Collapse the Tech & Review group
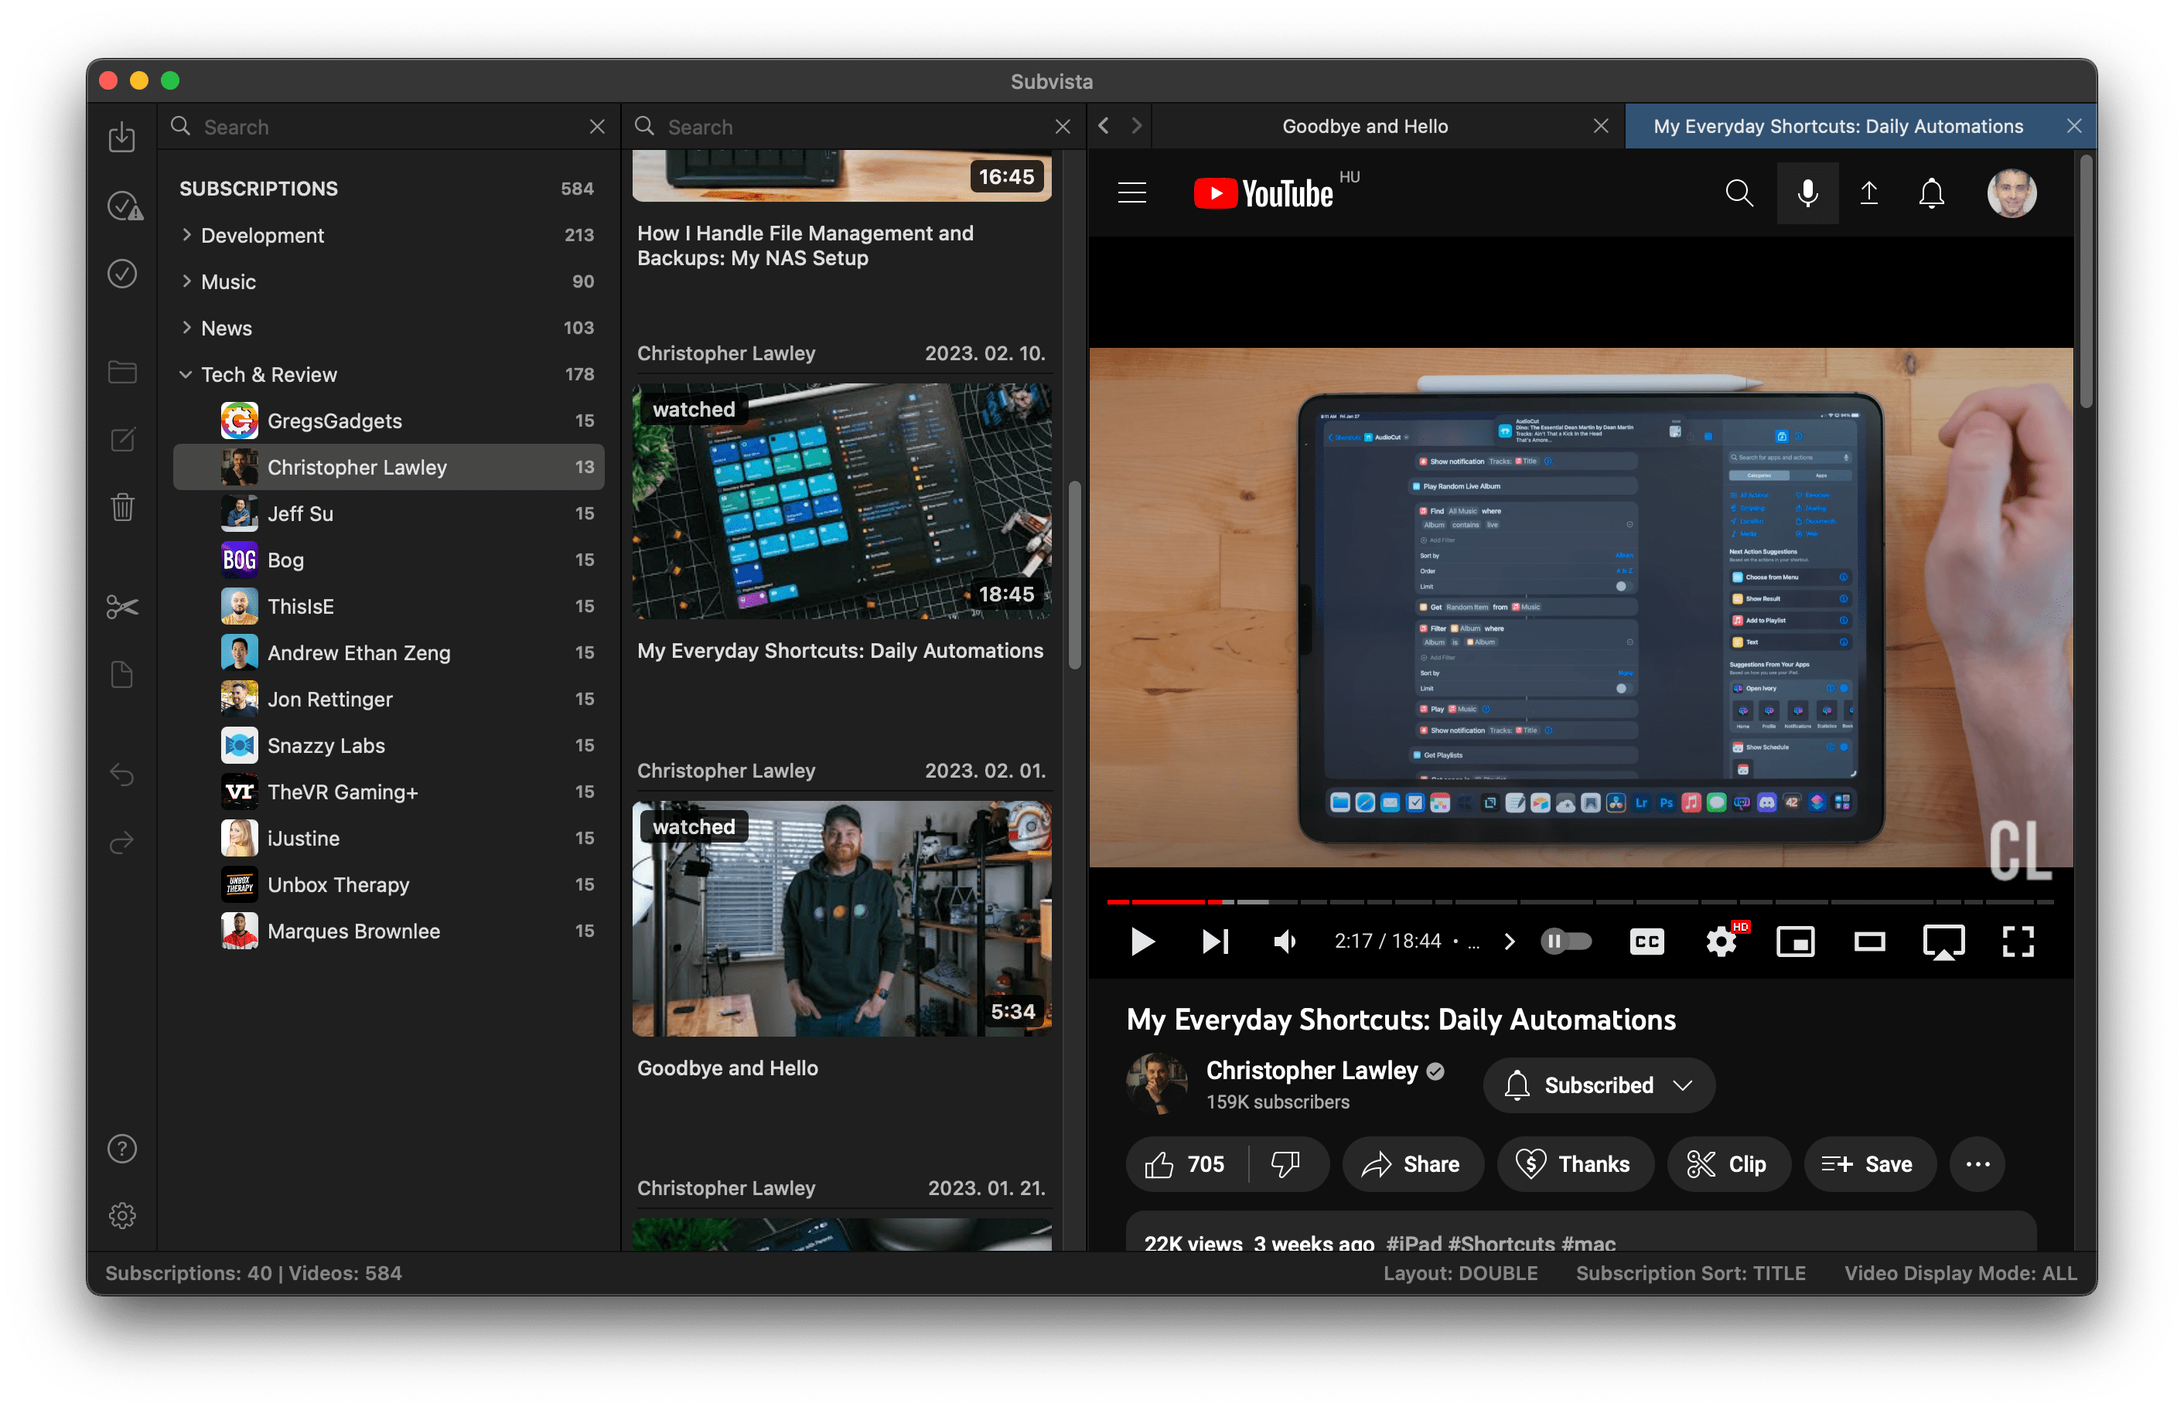This screenshot has width=2184, height=1410. tap(186, 374)
